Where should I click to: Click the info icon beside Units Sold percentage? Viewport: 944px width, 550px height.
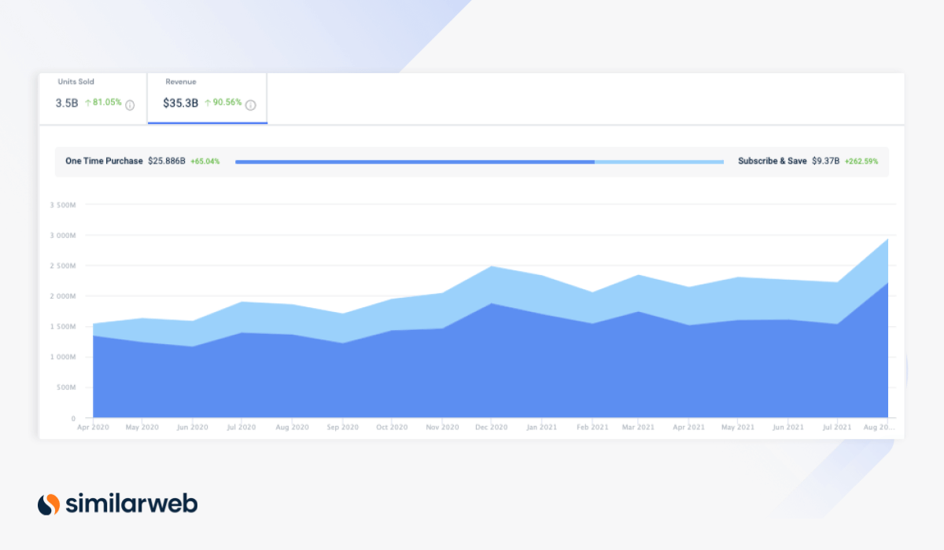(130, 104)
